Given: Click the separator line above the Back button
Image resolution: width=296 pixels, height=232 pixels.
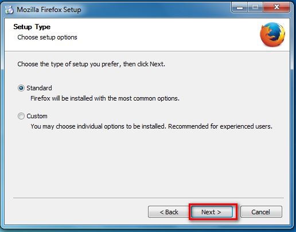Looking at the screenshot, I should (149, 198).
